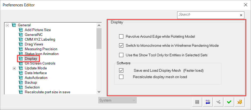Toggle Save and Load Display Mesh checkbox
The height and width of the screenshot is (110, 251).
pos(121,70)
